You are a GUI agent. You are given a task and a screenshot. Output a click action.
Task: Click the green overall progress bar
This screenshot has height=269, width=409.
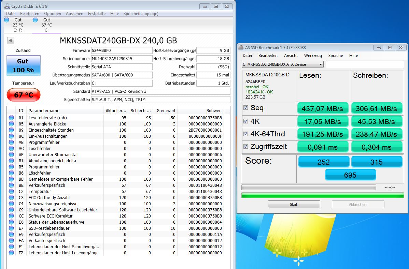323,195
